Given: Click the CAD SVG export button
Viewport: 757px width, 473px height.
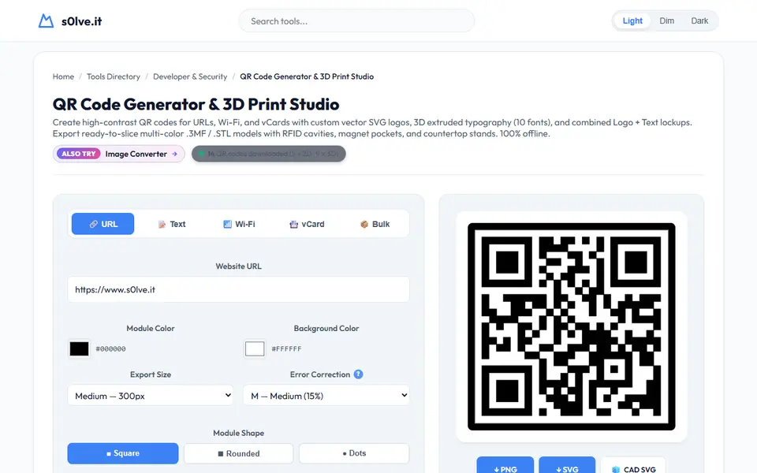Looking at the screenshot, I should [x=633, y=466].
